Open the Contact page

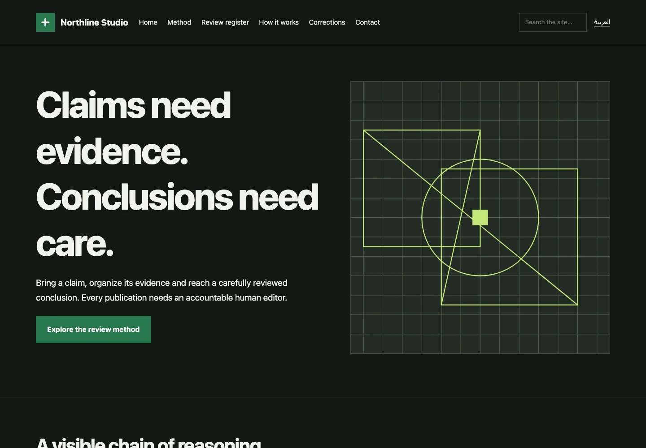coord(367,22)
